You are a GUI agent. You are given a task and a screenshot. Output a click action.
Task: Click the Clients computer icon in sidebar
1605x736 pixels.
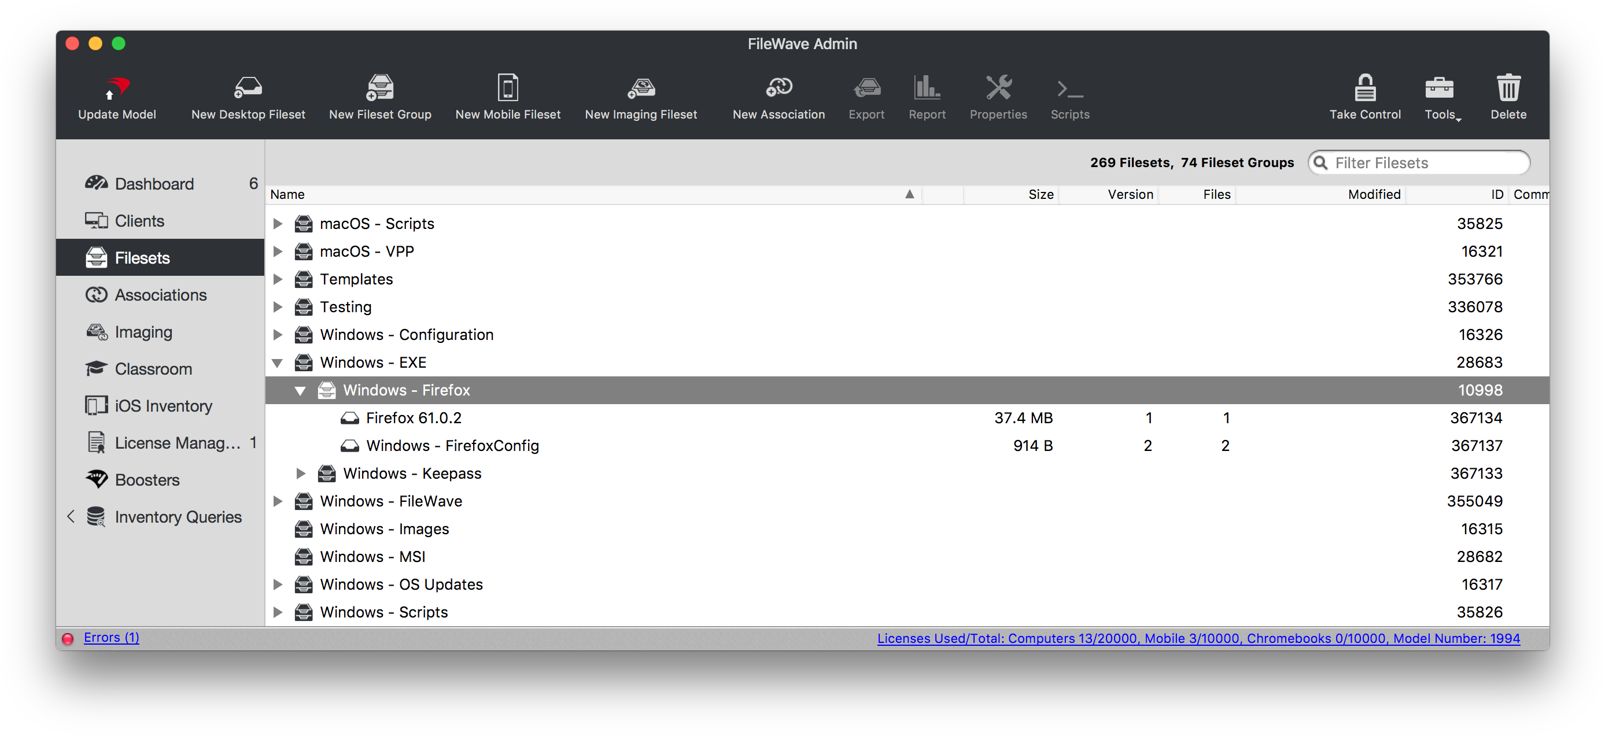[x=97, y=220]
